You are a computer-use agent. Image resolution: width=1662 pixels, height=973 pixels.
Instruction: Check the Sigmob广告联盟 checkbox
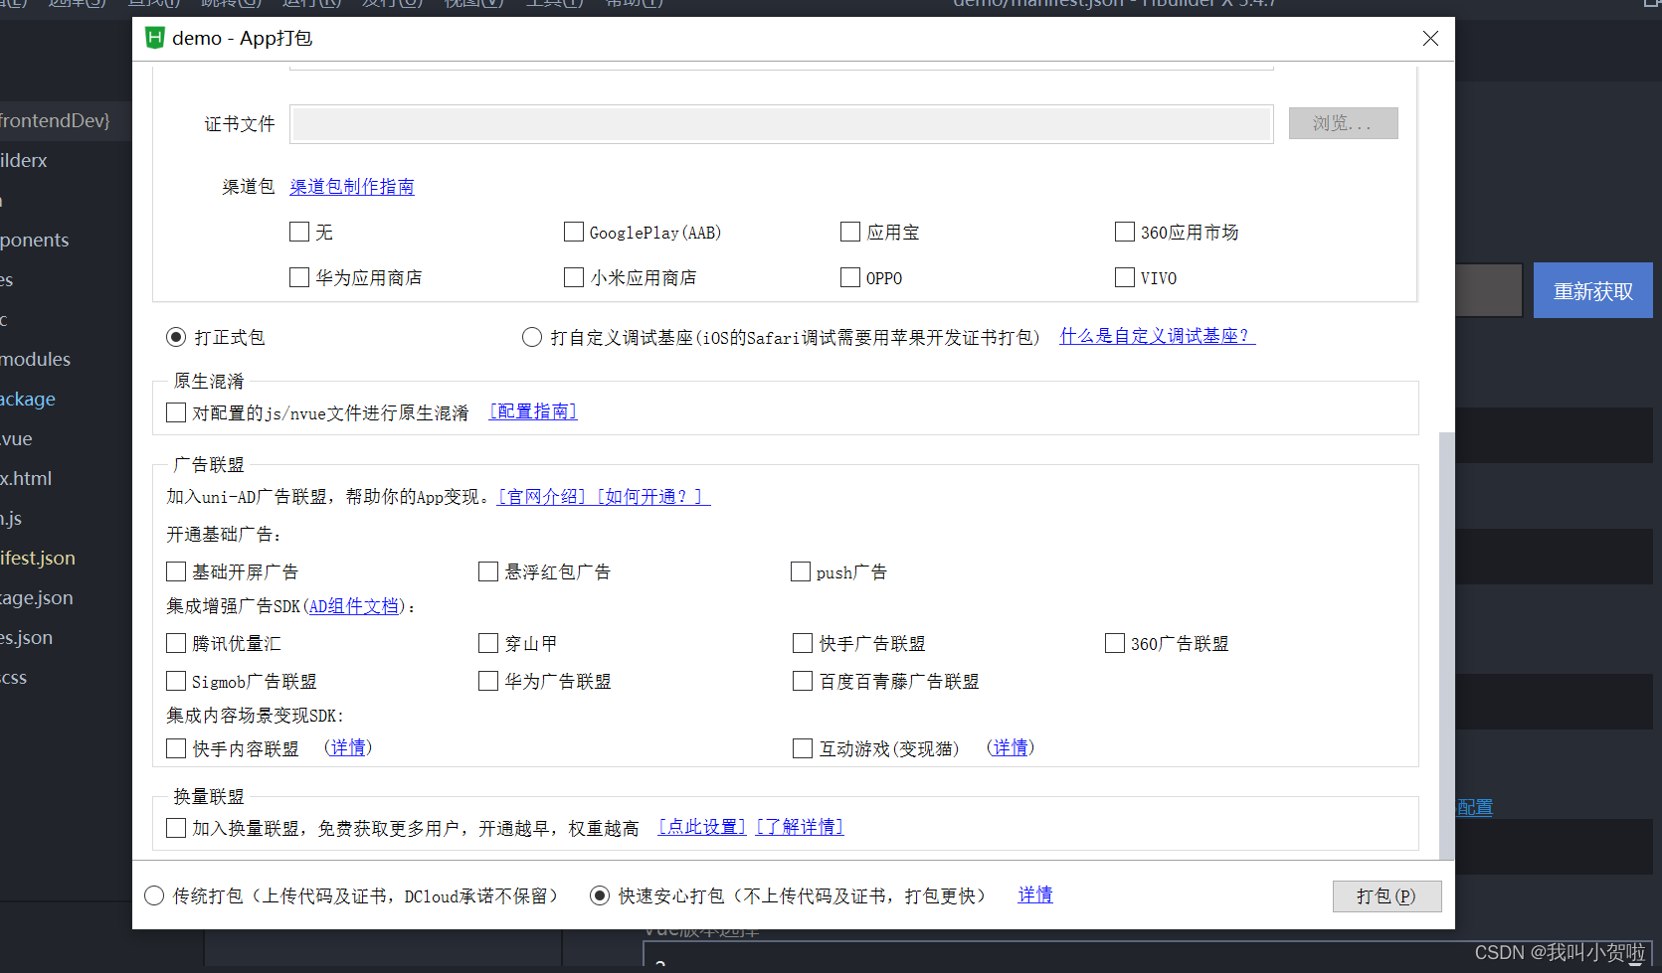pyautogui.click(x=176, y=681)
